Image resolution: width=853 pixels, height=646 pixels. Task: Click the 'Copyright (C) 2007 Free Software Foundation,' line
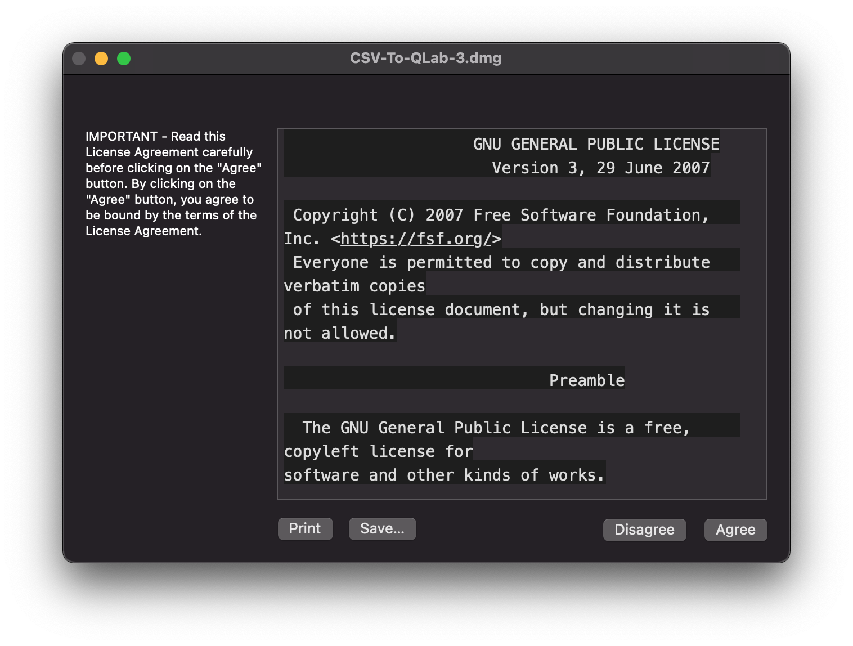tap(501, 215)
